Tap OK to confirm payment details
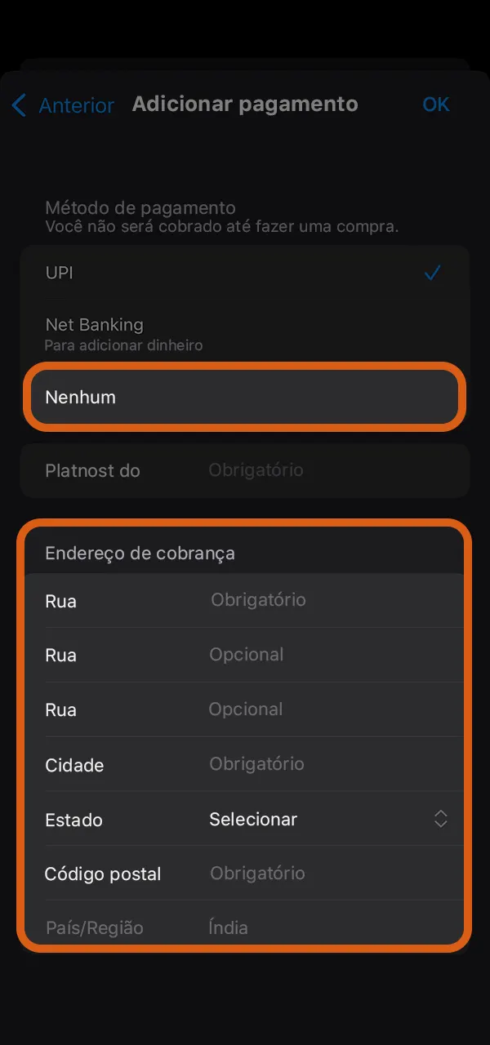This screenshot has width=490, height=1045. pyautogui.click(x=435, y=104)
